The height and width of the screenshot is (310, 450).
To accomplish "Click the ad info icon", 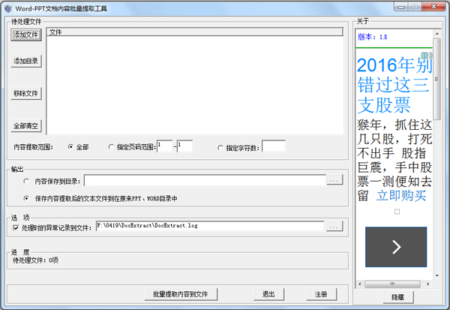I will point(424,55).
